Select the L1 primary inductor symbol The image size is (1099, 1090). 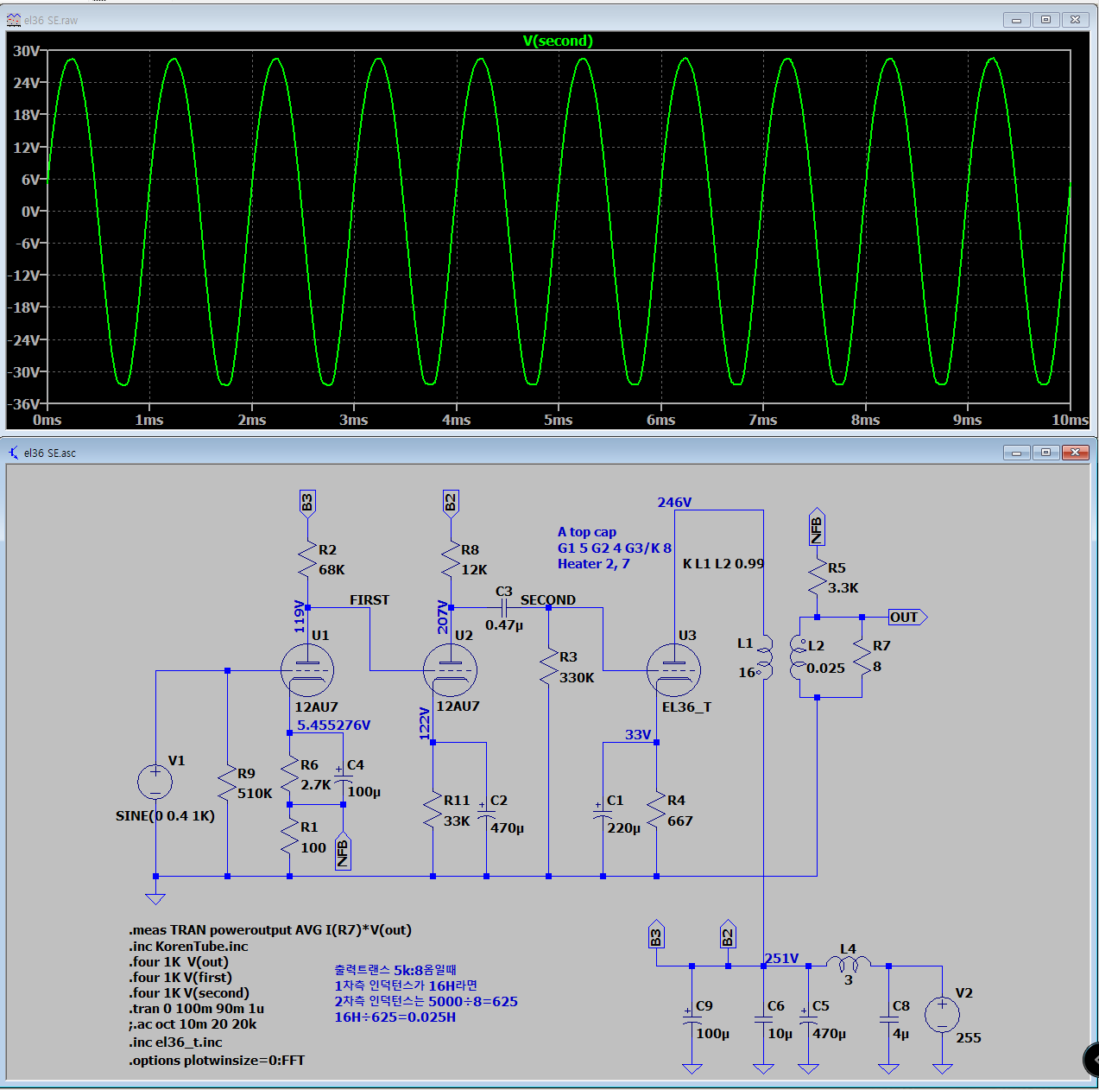pyautogui.click(x=764, y=657)
